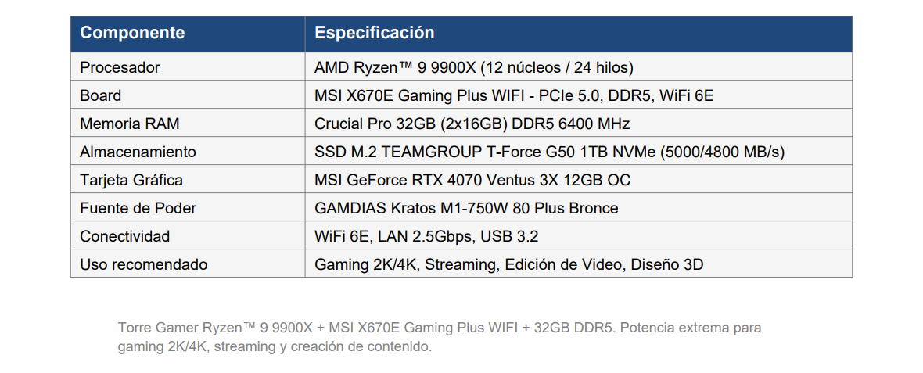Image resolution: width=923 pixels, height=373 pixels.
Task: Click the Crucial Pro 32GB DDR5 cell
Action: tap(579, 124)
